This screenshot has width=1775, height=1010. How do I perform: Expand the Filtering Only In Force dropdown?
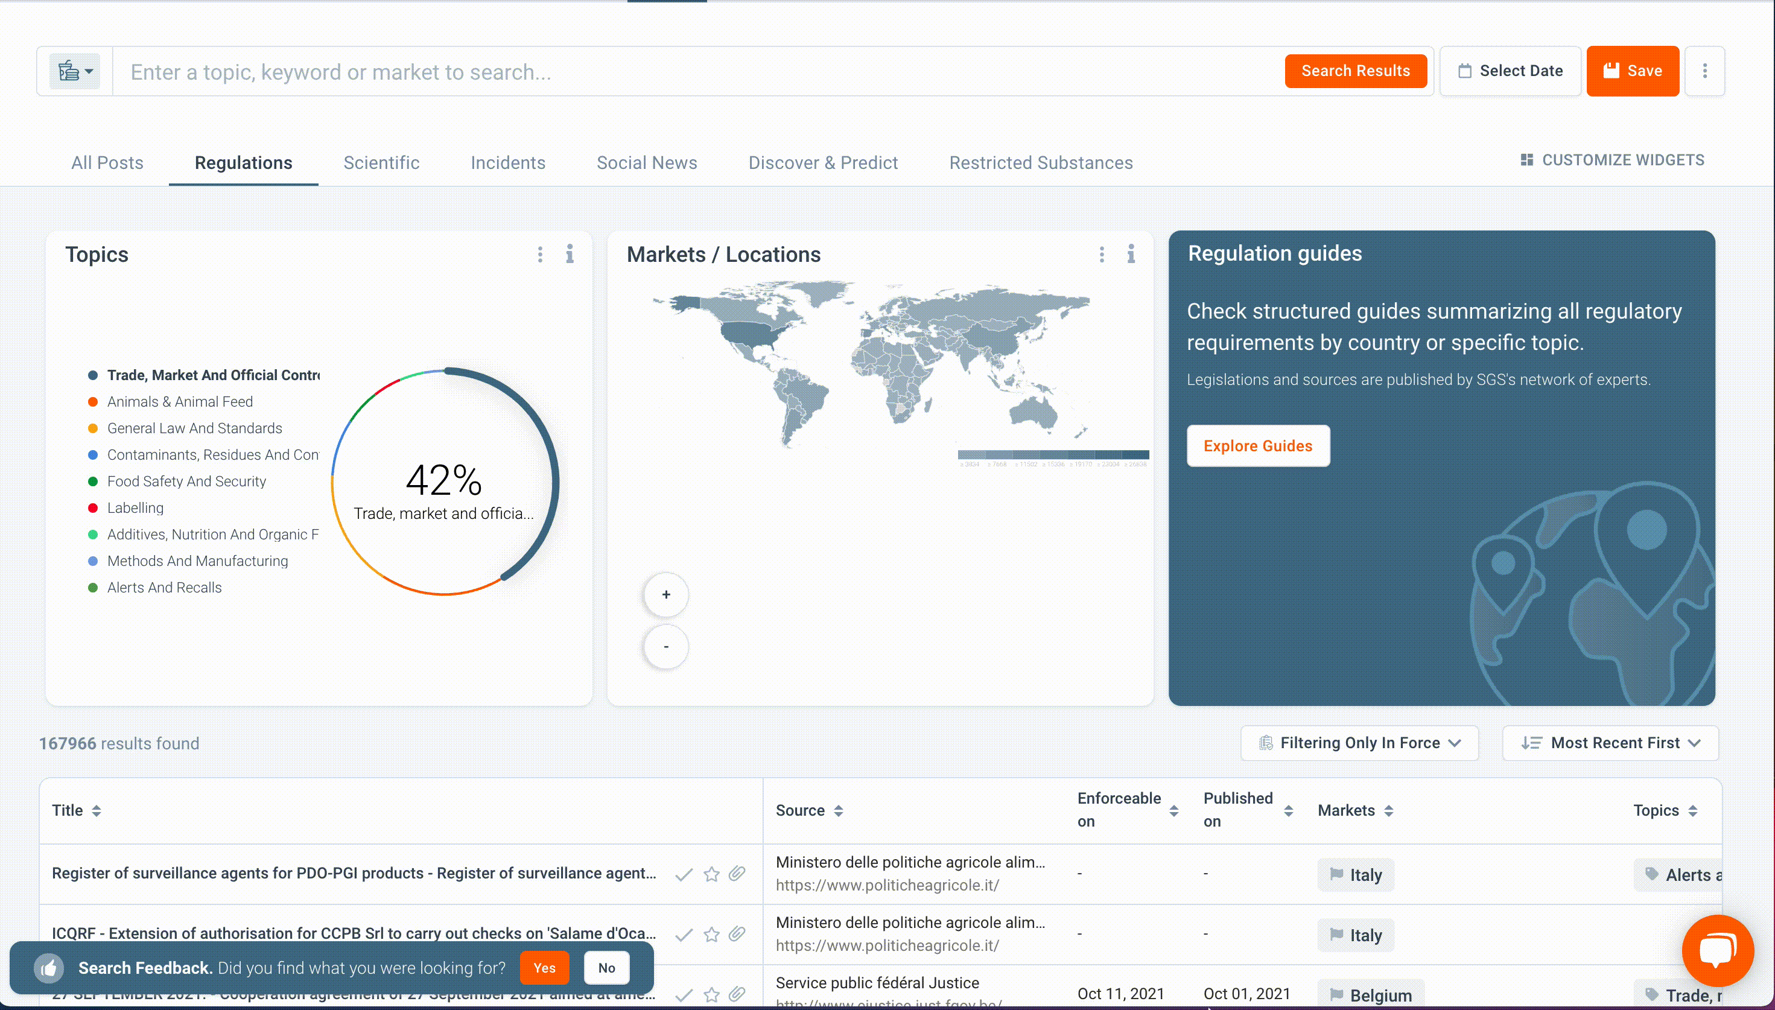(x=1359, y=743)
